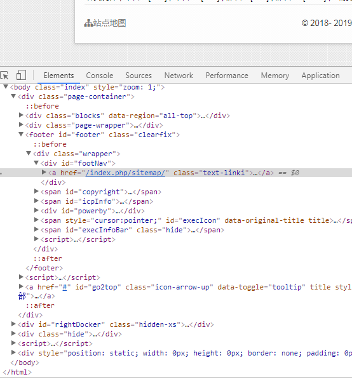Expand the execIcon span node
Image resolution: width=352 pixels, height=379 pixels.
click(x=36, y=220)
